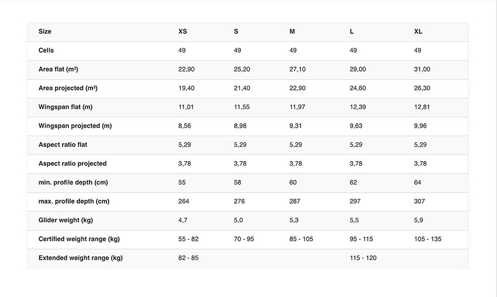Click the Size row label

[x=44, y=32]
